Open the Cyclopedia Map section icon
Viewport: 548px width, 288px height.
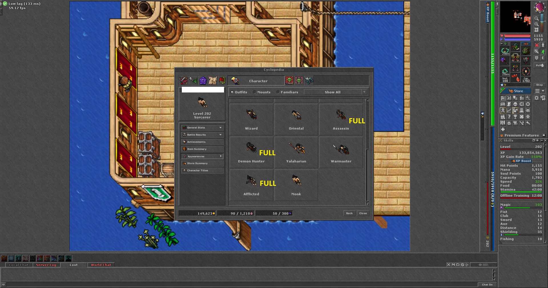pos(212,81)
